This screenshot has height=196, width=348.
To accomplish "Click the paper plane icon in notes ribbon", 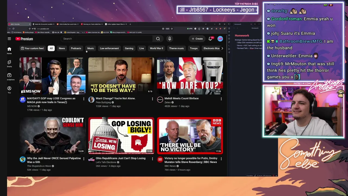I will coord(229,52).
